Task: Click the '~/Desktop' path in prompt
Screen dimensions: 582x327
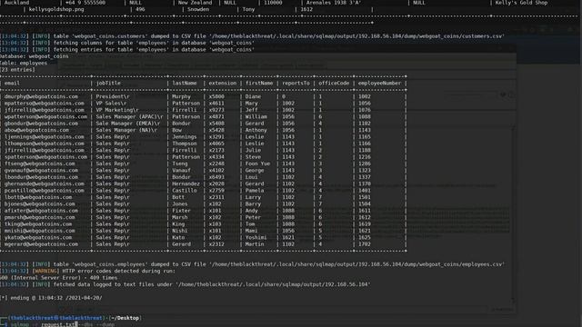Action: click(x=125, y=318)
